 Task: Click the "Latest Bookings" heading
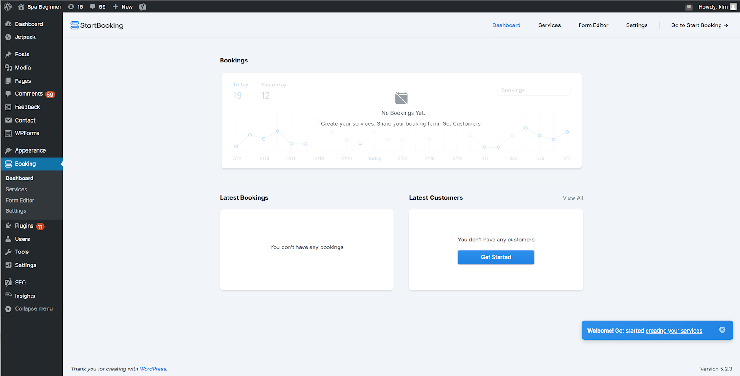click(x=244, y=197)
